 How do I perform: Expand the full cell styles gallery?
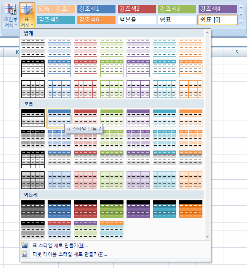point(241,22)
